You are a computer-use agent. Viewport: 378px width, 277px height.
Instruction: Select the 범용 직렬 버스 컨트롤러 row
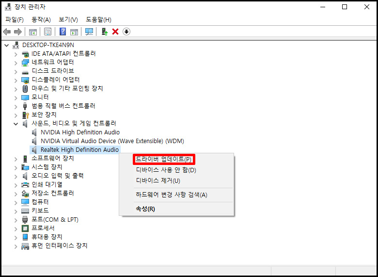pyautogui.click(x=63, y=106)
